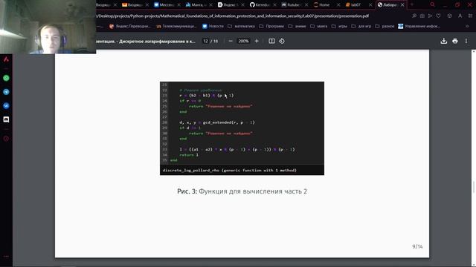Download the presentation PDF
The image size is (476, 267).
(443, 41)
